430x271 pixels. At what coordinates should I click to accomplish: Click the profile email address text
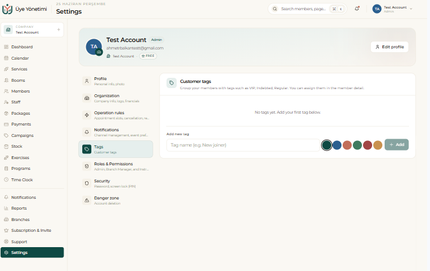(135, 48)
